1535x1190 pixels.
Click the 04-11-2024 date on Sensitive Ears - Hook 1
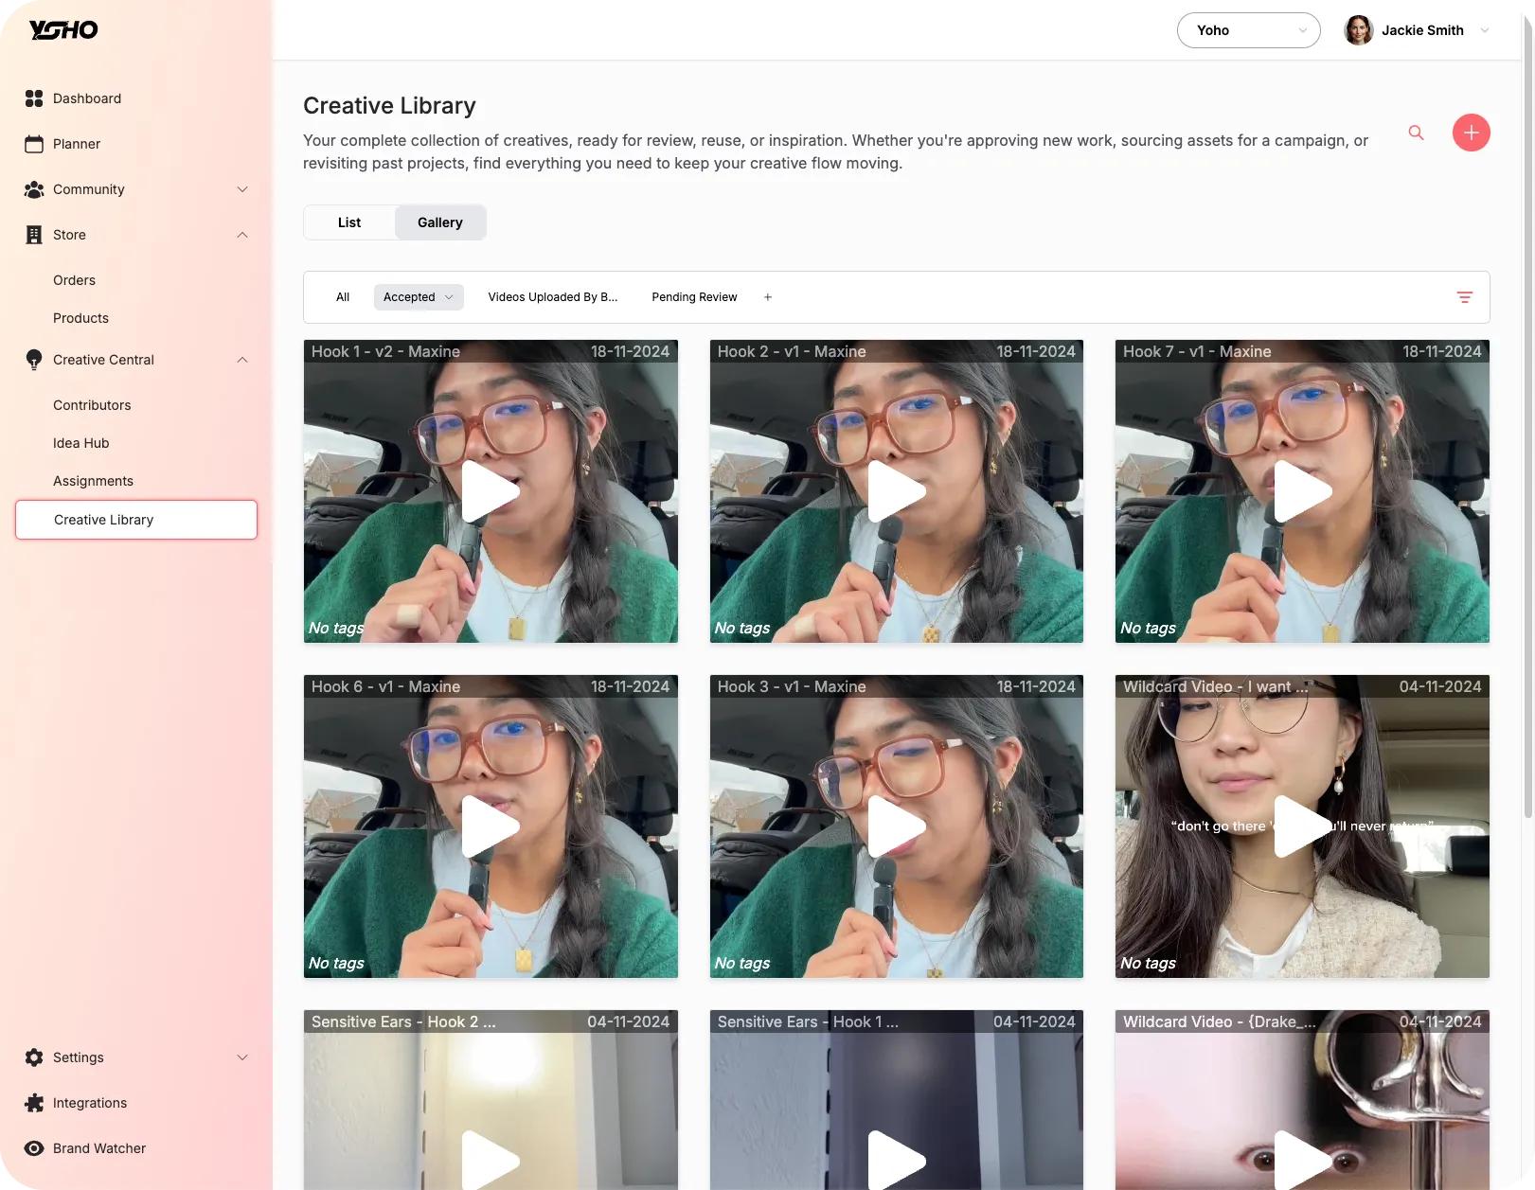[x=1034, y=1021]
